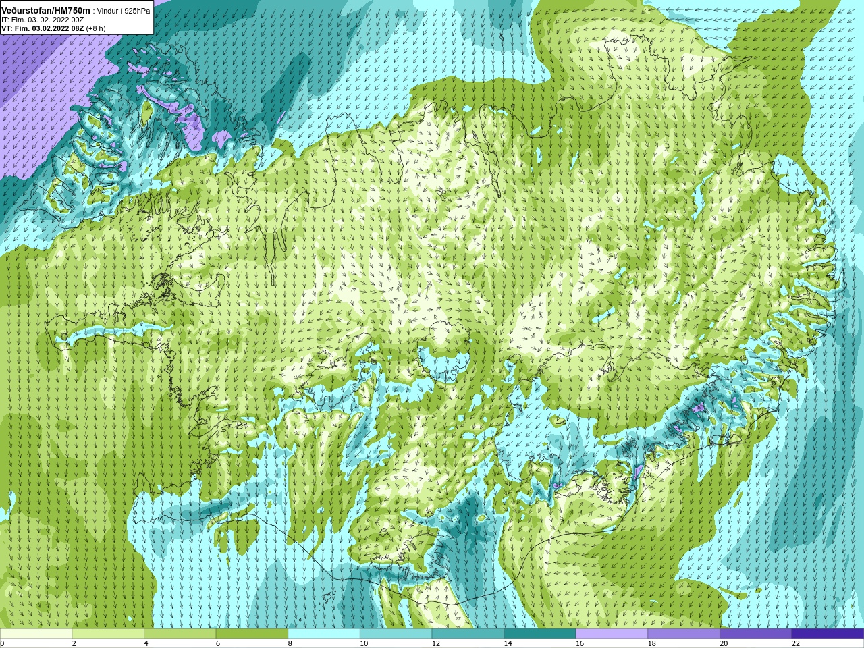Select the light lime 2–4 legend swatch

(108, 634)
